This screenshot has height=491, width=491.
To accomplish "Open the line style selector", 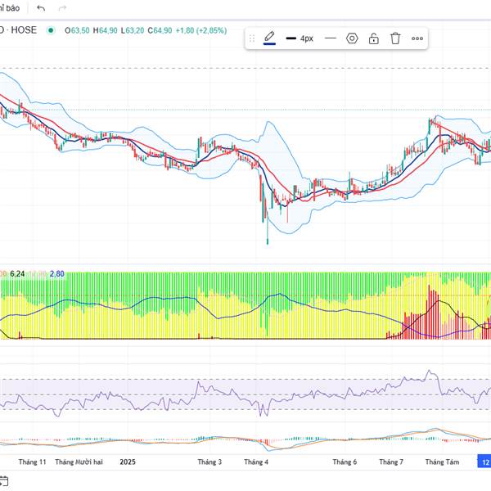I will [x=331, y=38].
